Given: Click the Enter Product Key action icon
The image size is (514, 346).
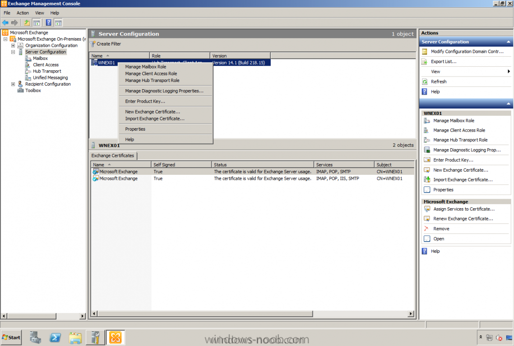Looking at the screenshot, I should pos(427,160).
